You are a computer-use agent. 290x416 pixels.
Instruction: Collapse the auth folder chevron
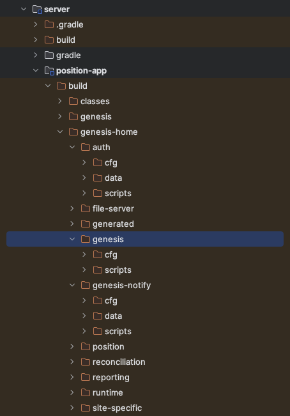point(72,147)
